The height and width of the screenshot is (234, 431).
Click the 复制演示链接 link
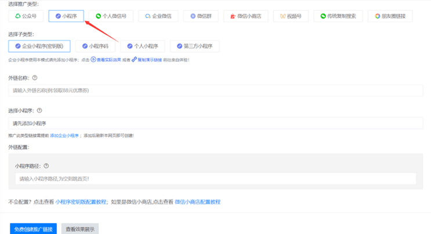(147, 60)
